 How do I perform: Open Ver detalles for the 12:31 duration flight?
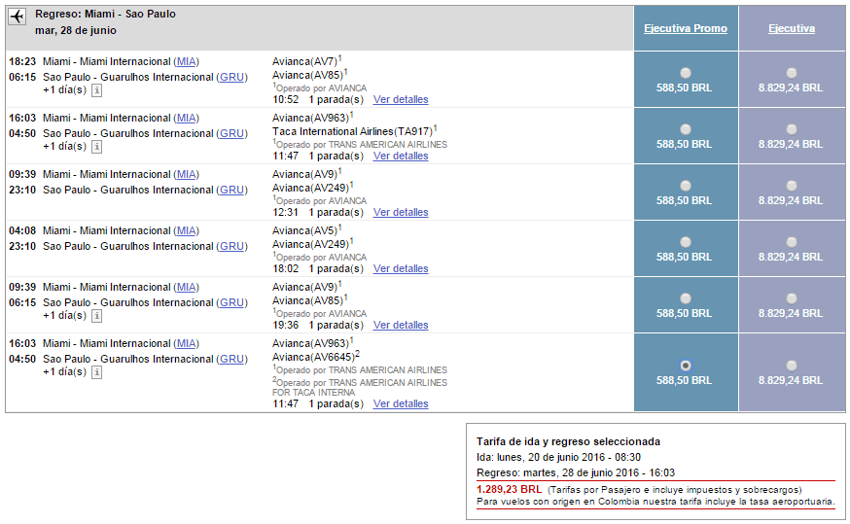[x=401, y=212]
